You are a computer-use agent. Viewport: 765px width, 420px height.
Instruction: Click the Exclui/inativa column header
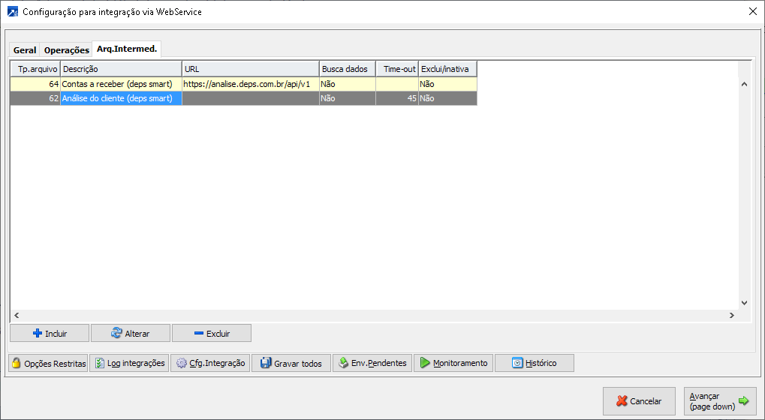point(447,69)
